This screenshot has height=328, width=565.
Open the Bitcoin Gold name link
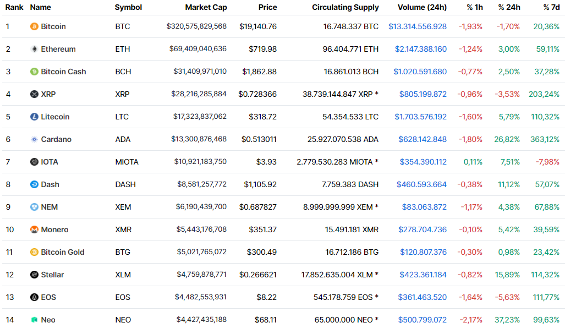point(63,252)
